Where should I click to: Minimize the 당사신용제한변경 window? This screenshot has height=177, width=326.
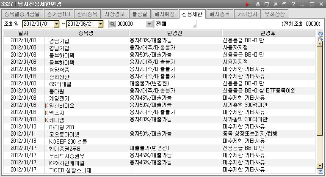[302, 4]
